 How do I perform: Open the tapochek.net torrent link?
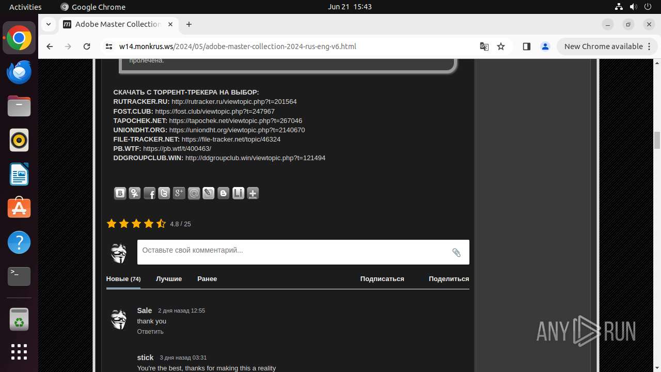pos(235,120)
